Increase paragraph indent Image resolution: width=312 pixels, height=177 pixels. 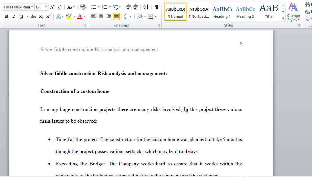pyautogui.click(x=136, y=7)
